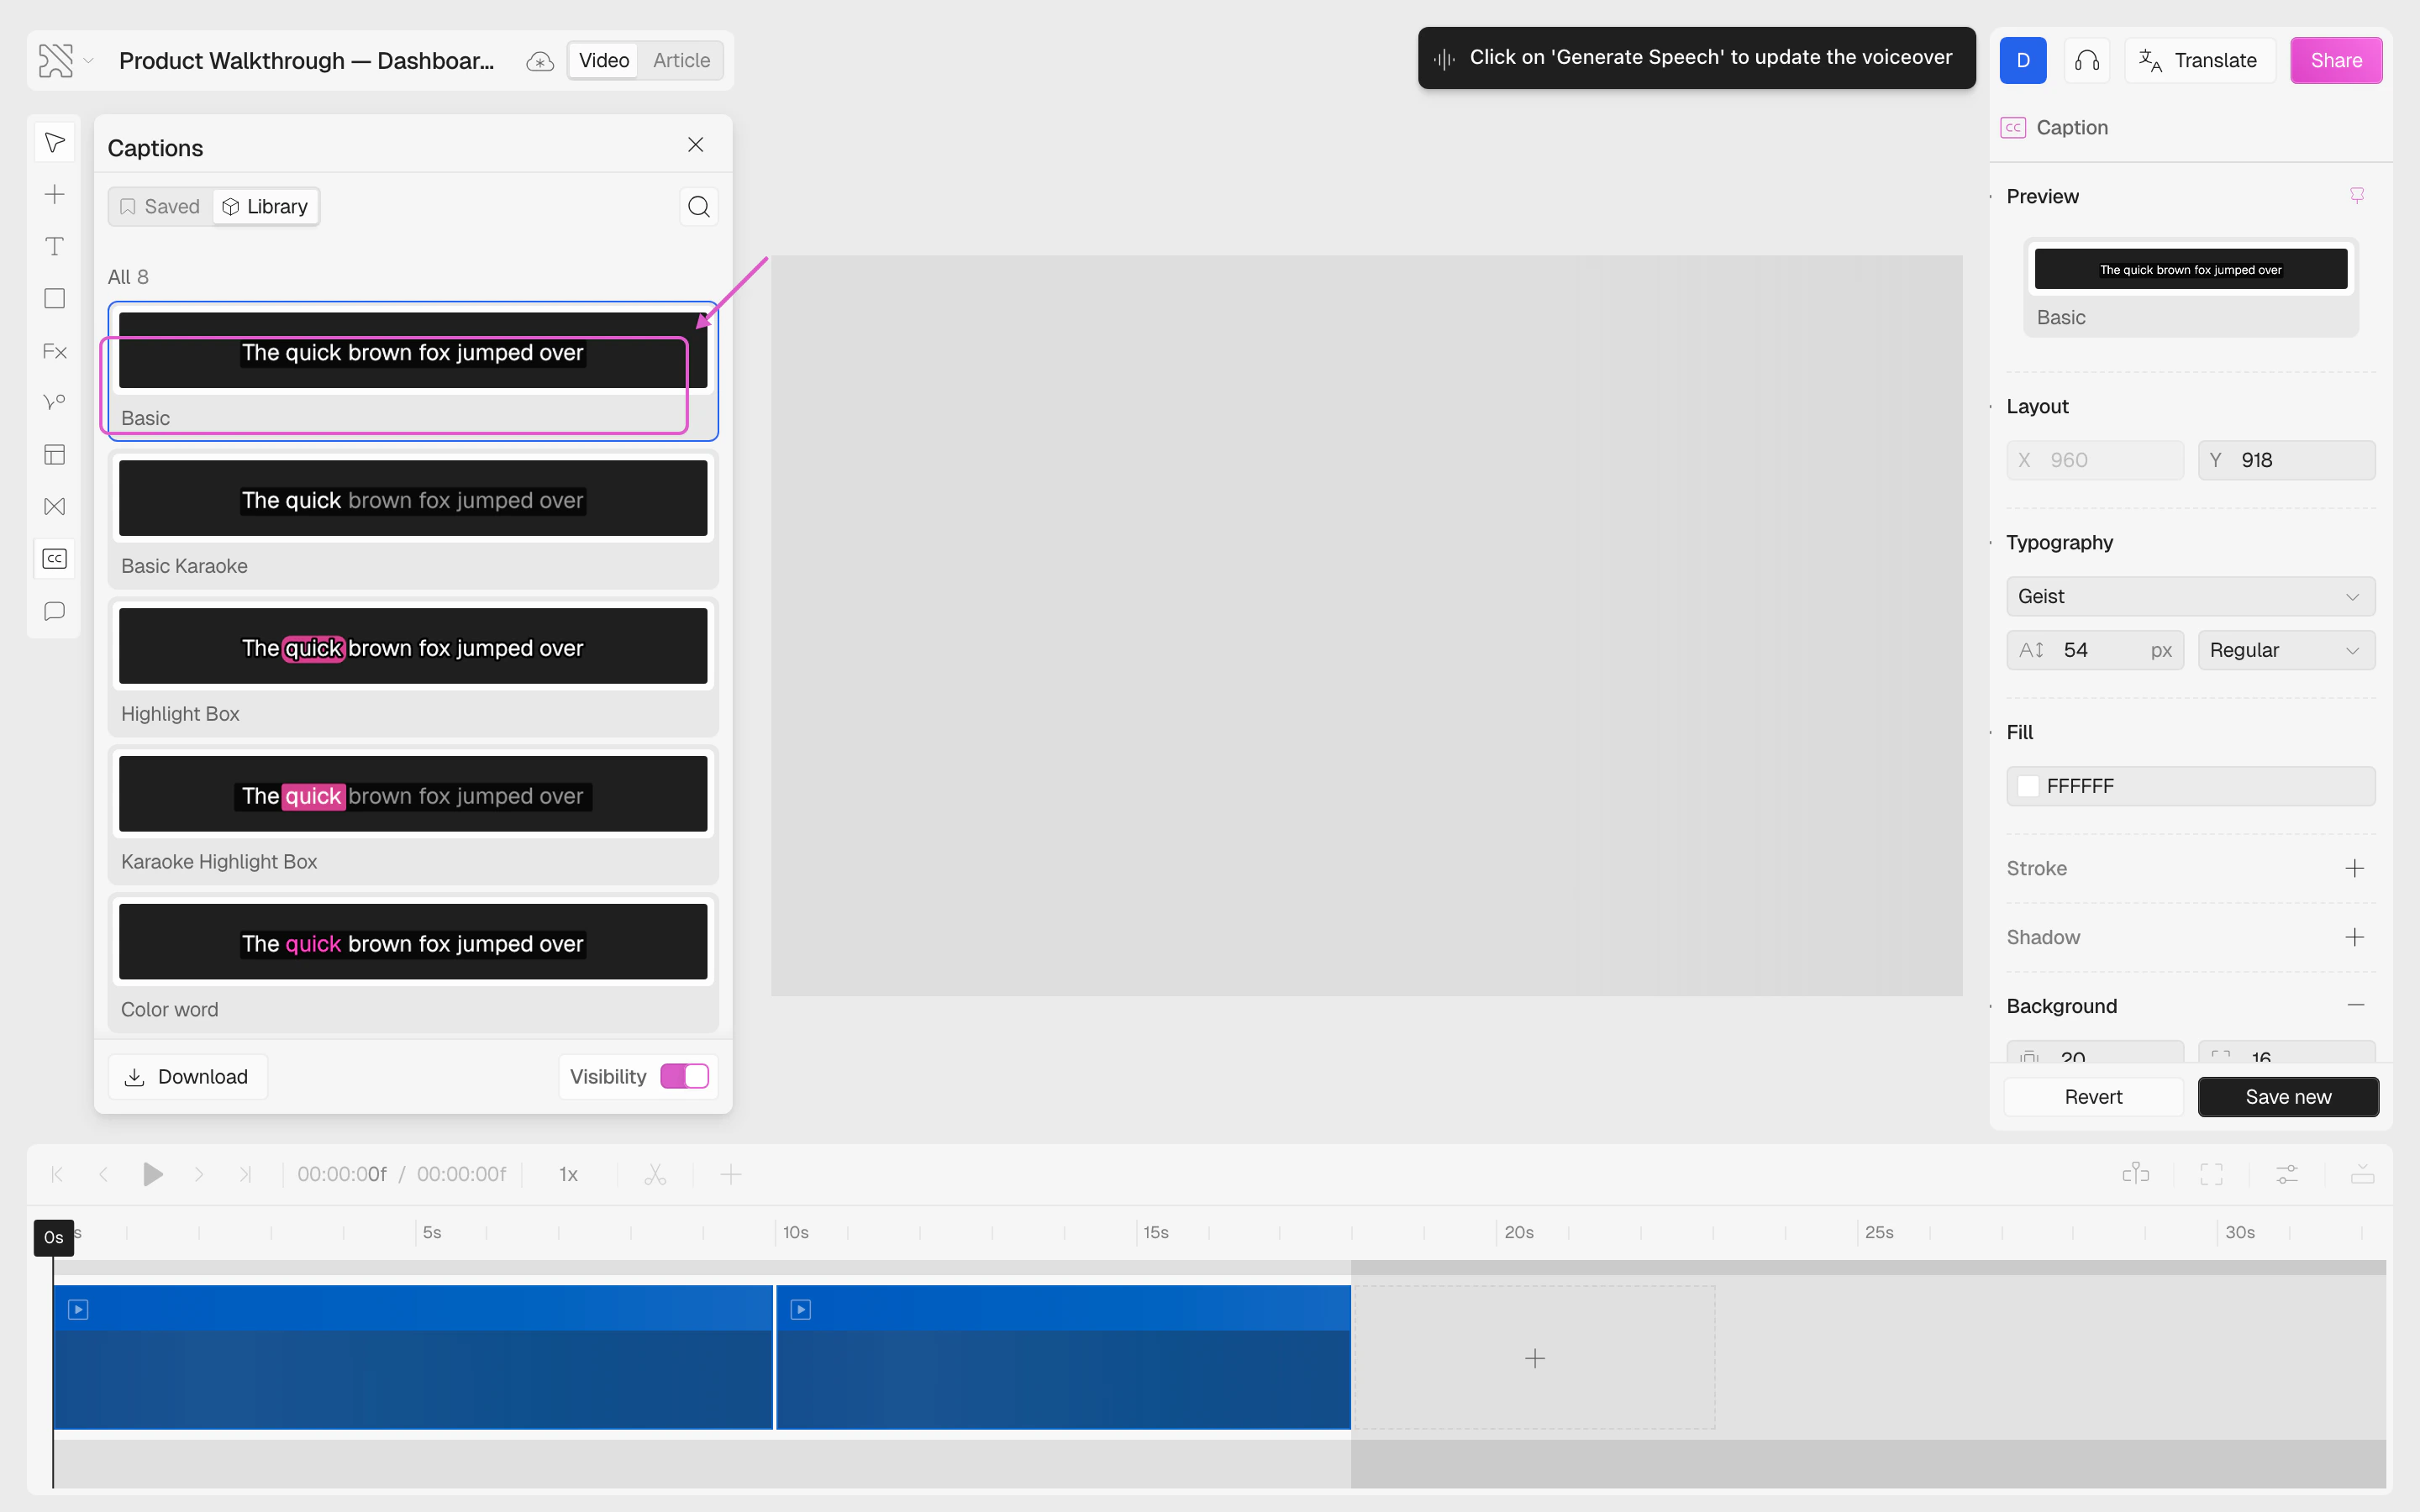Click the scissors split icon
The height and width of the screenshot is (1512, 2420).
click(655, 1174)
